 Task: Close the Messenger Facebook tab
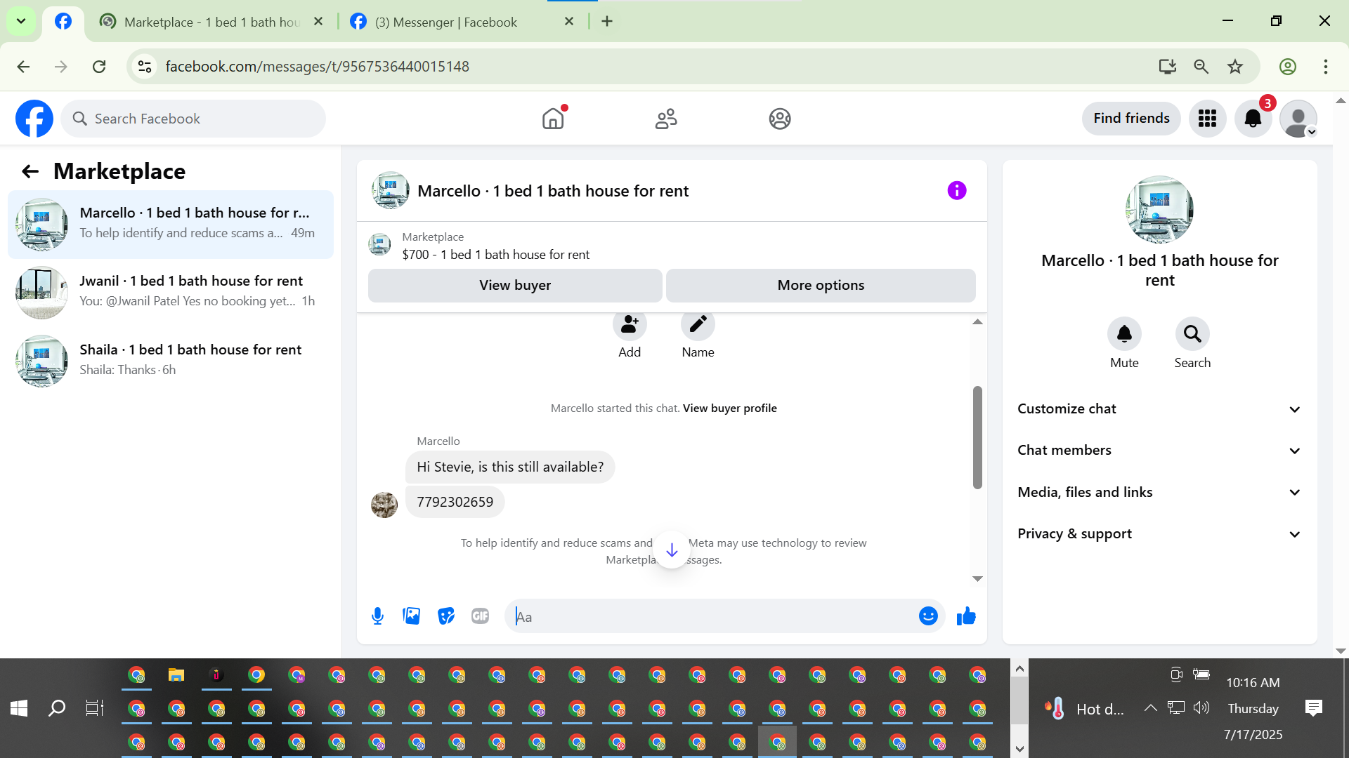569,22
